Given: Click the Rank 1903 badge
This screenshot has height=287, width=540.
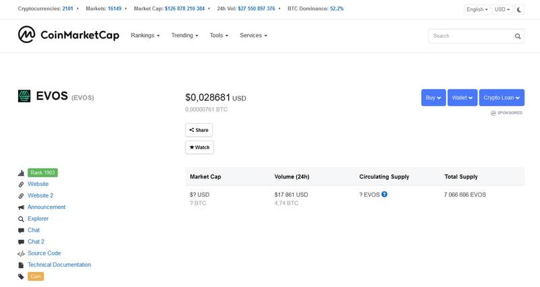Looking at the screenshot, I should click(x=43, y=172).
